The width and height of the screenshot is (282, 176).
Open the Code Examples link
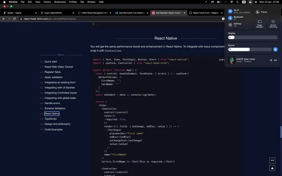tap(53, 130)
